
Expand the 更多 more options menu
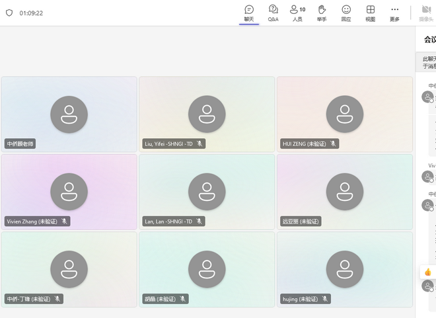click(x=395, y=13)
